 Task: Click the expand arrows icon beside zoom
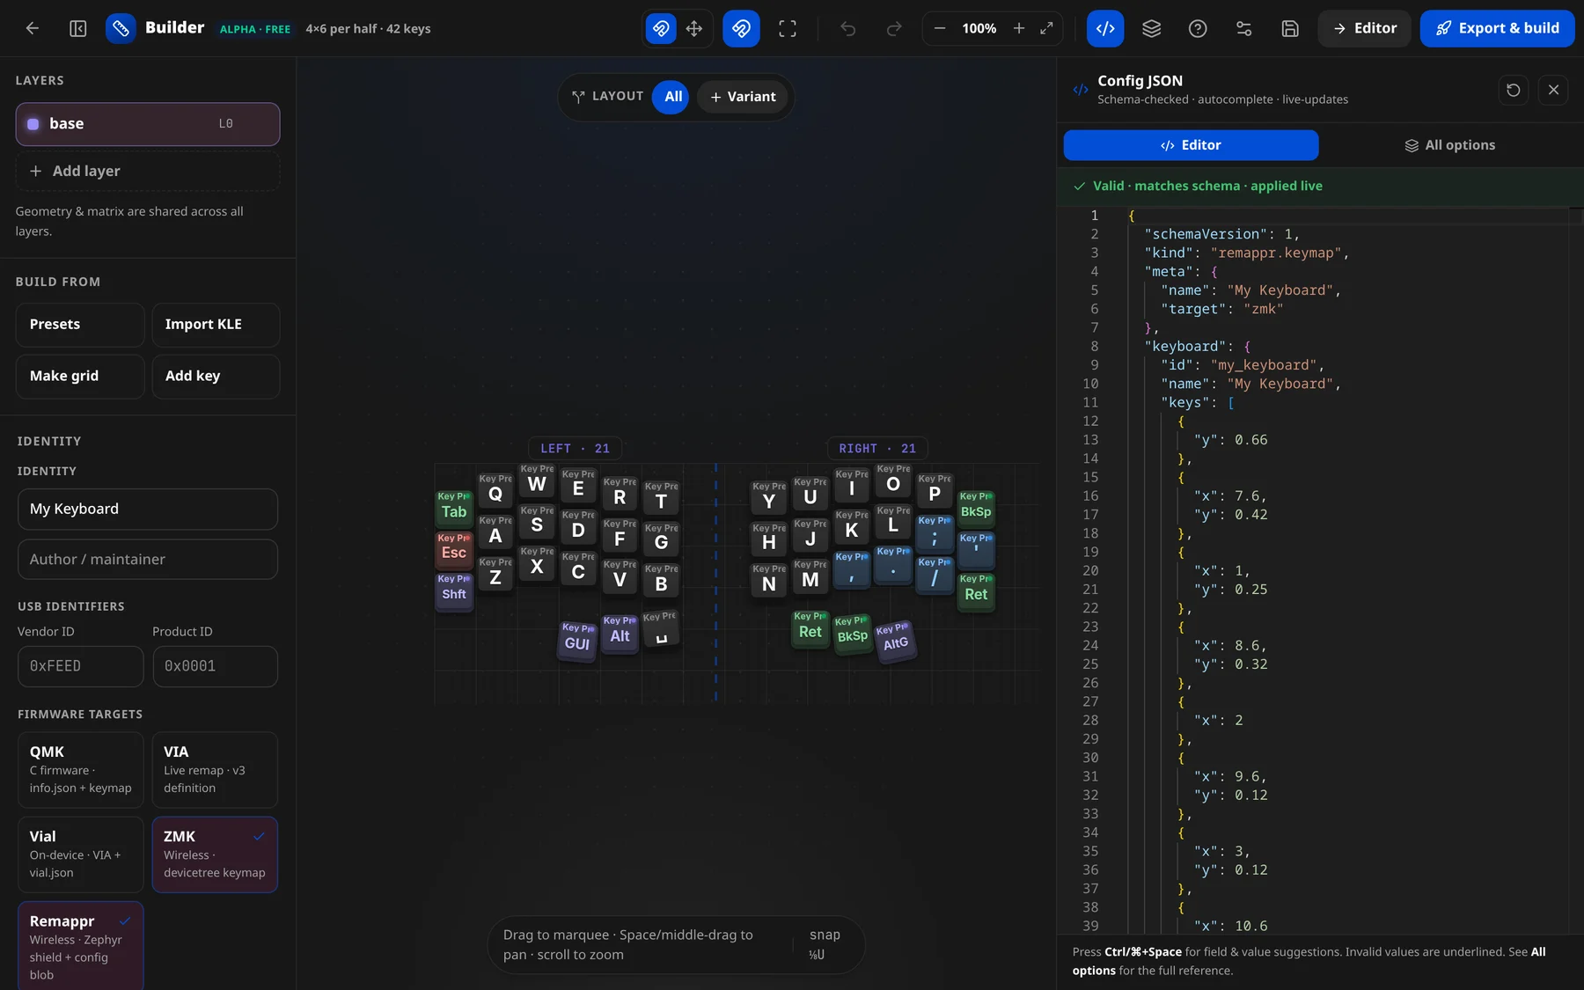1046,28
